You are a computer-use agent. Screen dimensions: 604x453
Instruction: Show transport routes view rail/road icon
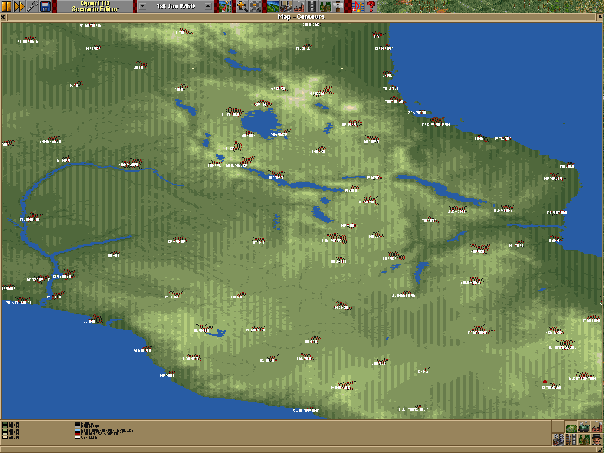tap(571, 439)
